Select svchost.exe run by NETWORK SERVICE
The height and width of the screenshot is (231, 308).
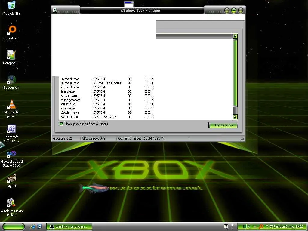146,83
